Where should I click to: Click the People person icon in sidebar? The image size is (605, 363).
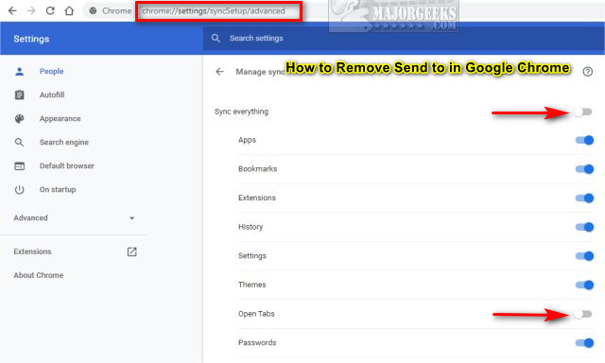[19, 71]
